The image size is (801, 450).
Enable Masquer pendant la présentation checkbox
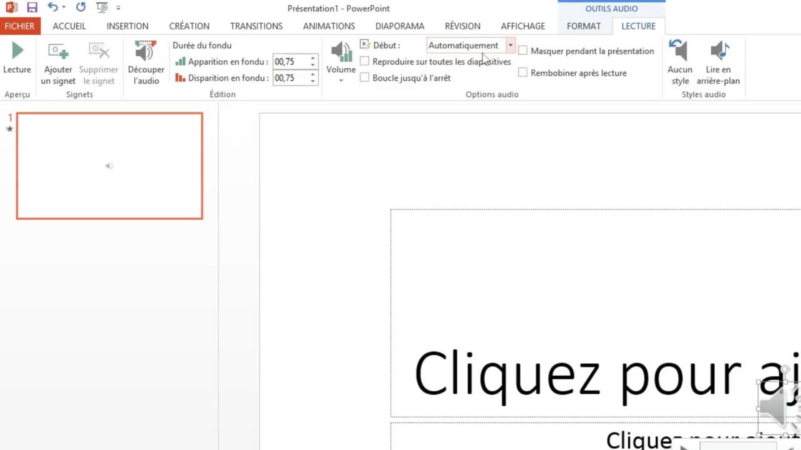522,50
